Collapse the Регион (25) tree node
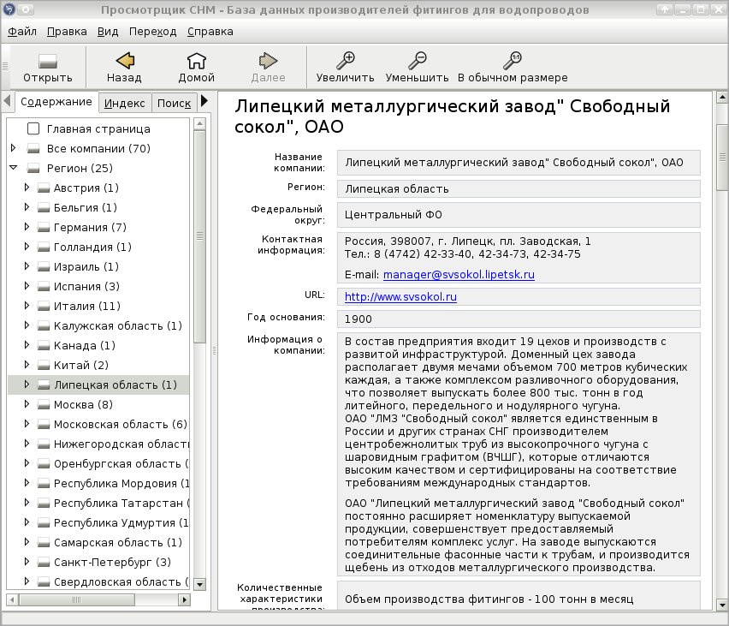Viewport: 729px width, 626px height. coord(14,168)
